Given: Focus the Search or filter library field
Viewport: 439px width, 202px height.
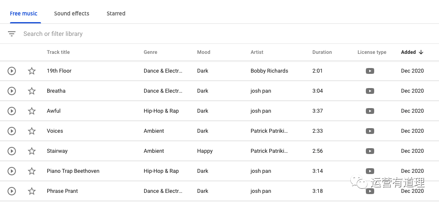Looking at the screenshot, I should [x=125, y=34].
